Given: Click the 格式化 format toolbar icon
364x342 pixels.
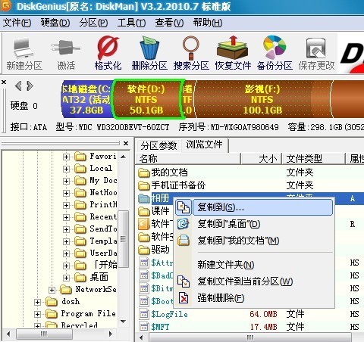Looking at the screenshot, I should pyautogui.click(x=108, y=53).
